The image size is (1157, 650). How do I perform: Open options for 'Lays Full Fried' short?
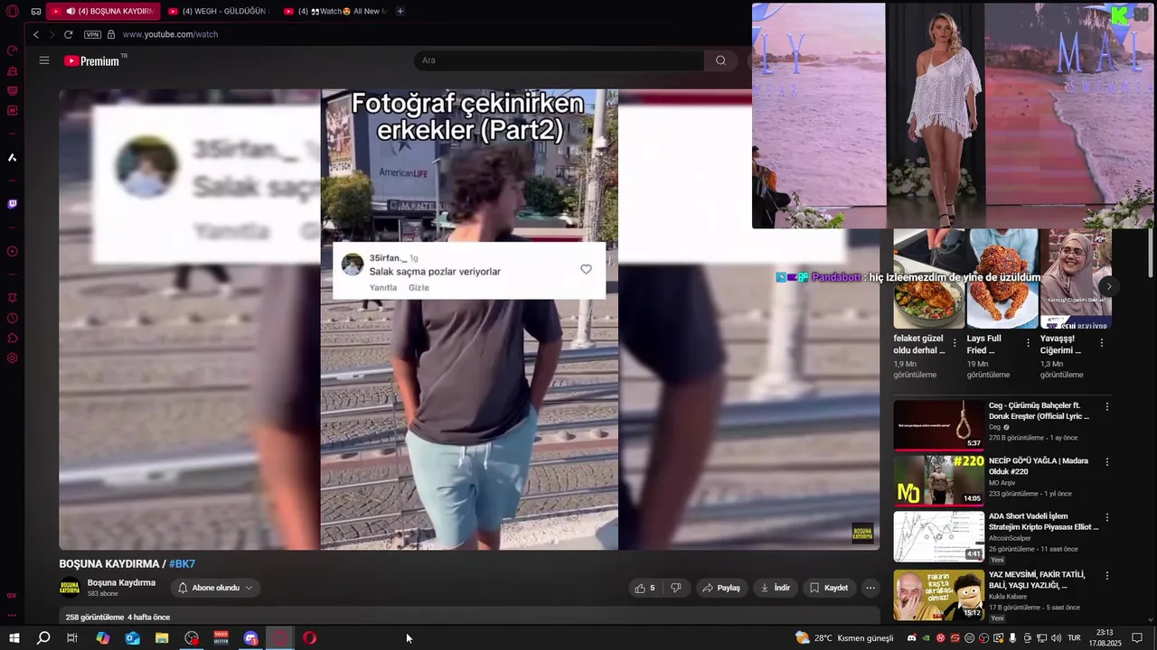tap(1028, 343)
